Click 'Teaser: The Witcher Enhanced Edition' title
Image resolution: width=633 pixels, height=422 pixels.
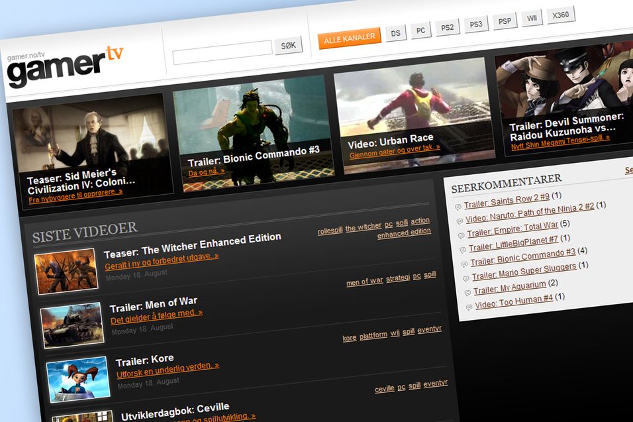point(192,245)
